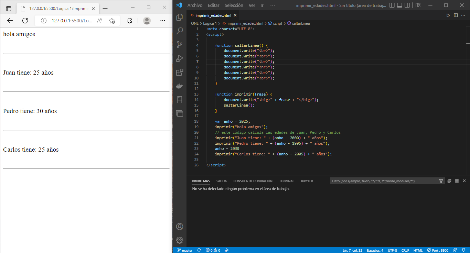This screenshot has height=253, width=470.
Task: Collapse all items in the Problems panel
Action: point(449,181)
